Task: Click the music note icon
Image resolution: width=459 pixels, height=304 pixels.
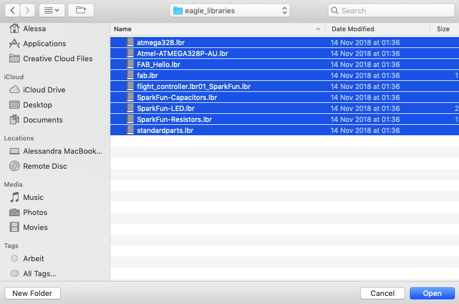Action: tap(14, 197)
